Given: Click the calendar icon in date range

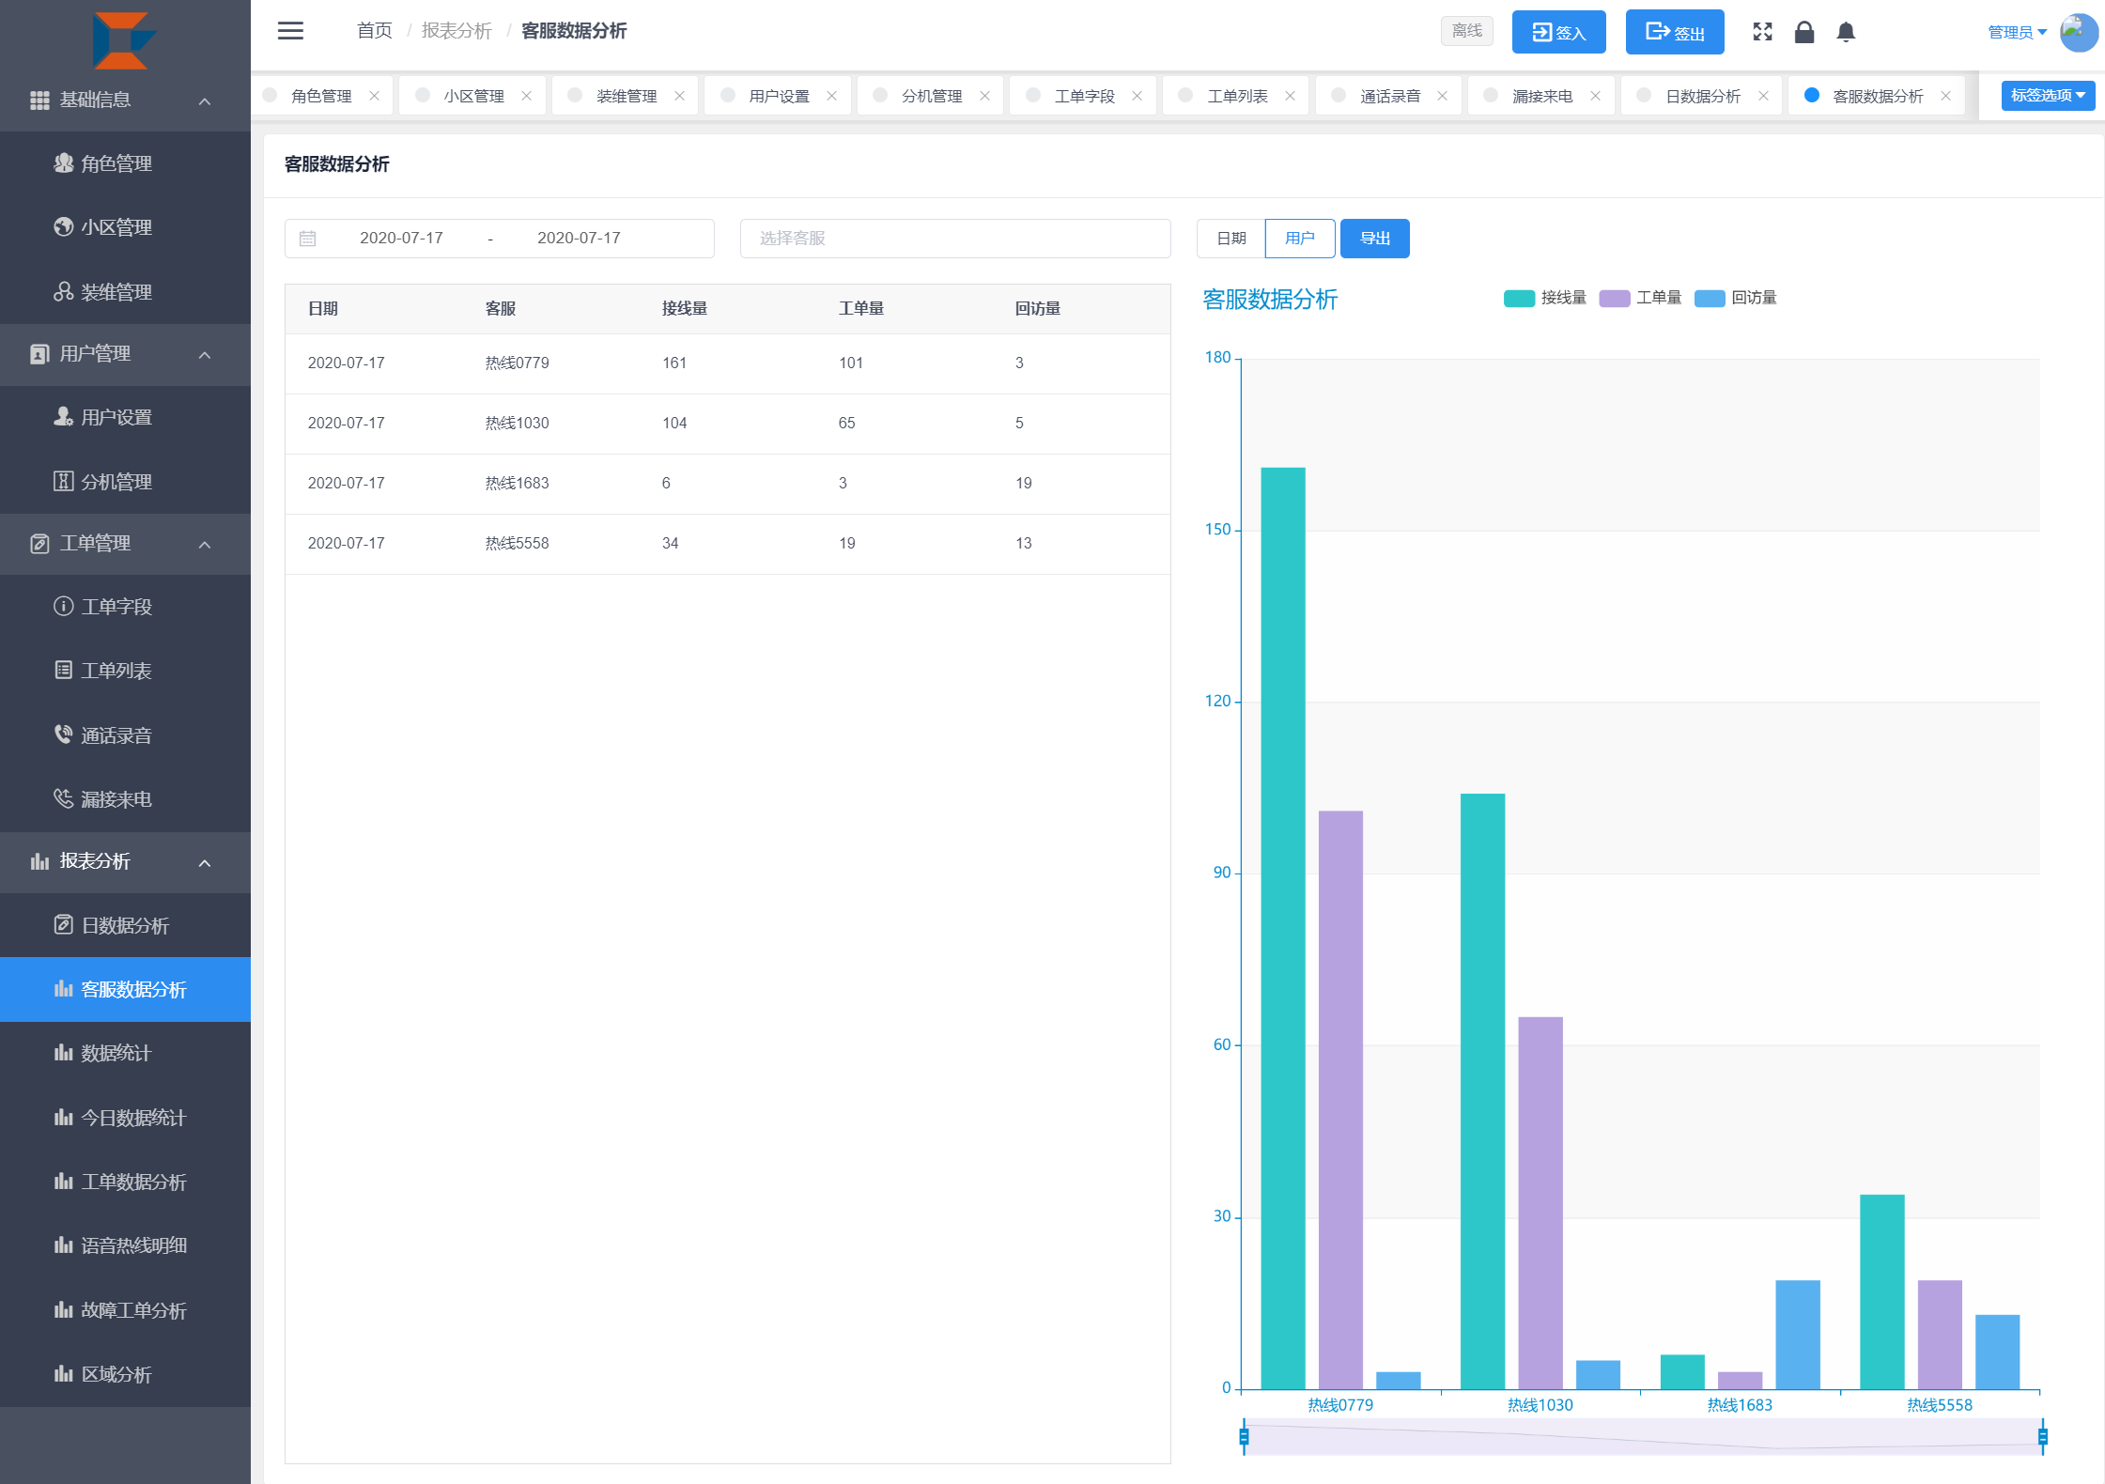Looking at the screenshot, I should (x=307, y=239).
